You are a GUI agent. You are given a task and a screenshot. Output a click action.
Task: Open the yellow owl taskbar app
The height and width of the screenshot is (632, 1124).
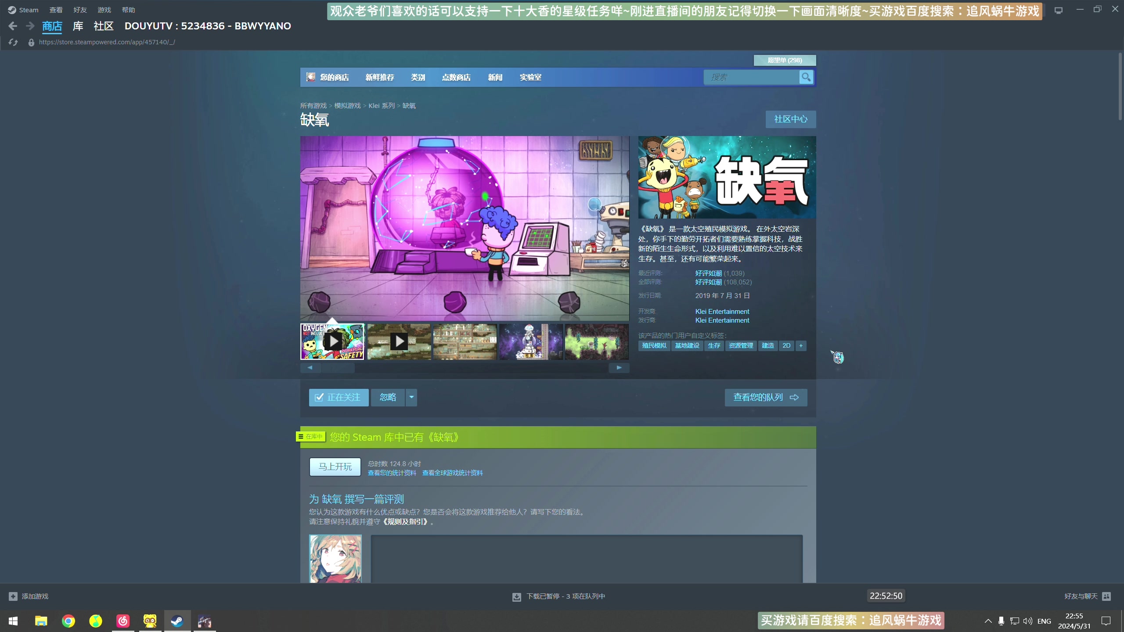point(150,621)
